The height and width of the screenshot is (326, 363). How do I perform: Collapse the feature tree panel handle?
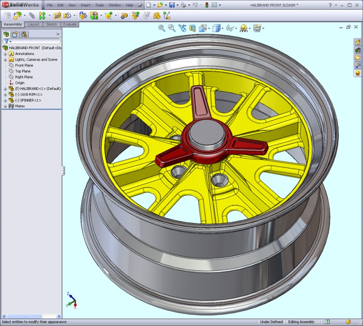63,170
